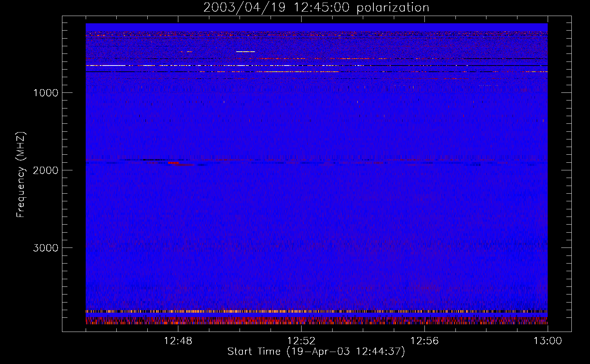Click the 12:48 time tick label
Screen dimensions: 590x364
[178, 341]
